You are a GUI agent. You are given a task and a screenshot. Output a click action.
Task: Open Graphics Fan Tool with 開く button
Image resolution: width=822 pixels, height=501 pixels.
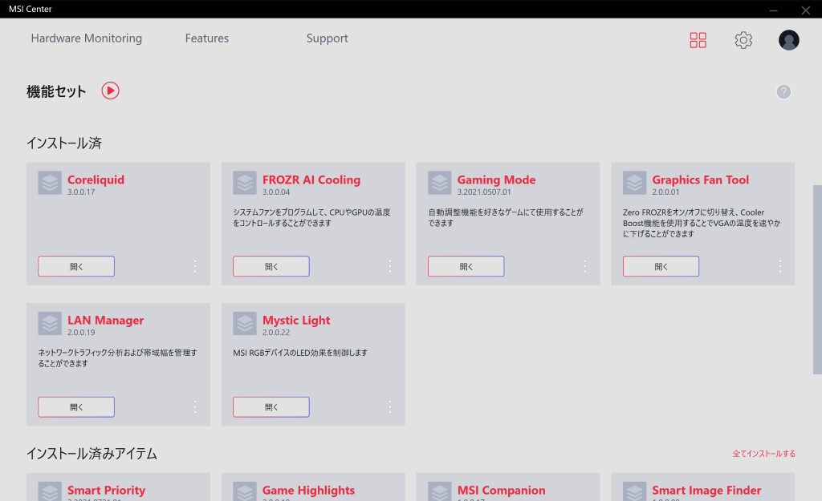coord(661,266)
